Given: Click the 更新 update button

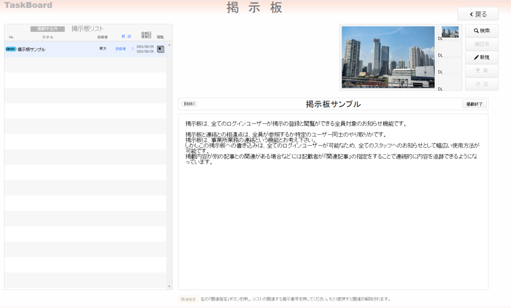Looking at the screenshot, I should click(482, 71).
